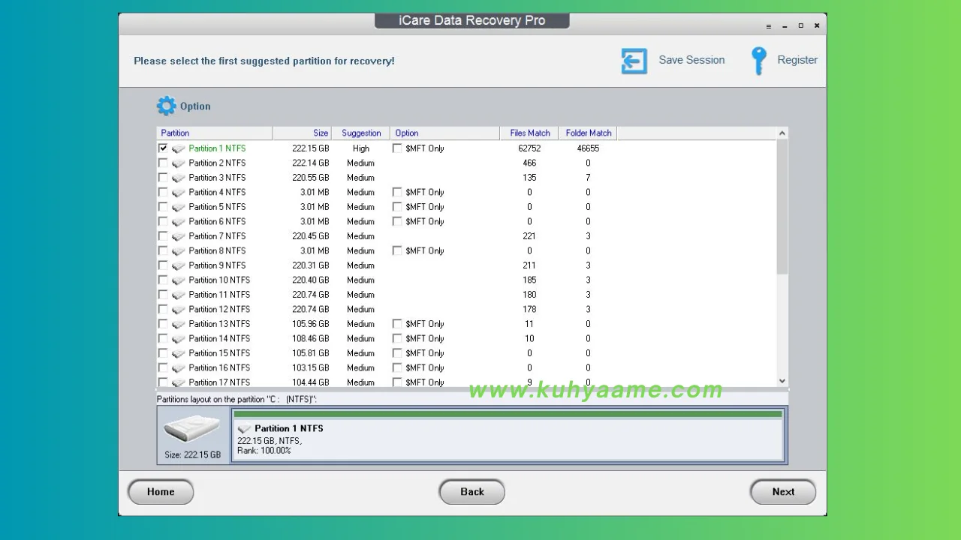Click the Option column header

pyautogui.click(x=444, y=133)
